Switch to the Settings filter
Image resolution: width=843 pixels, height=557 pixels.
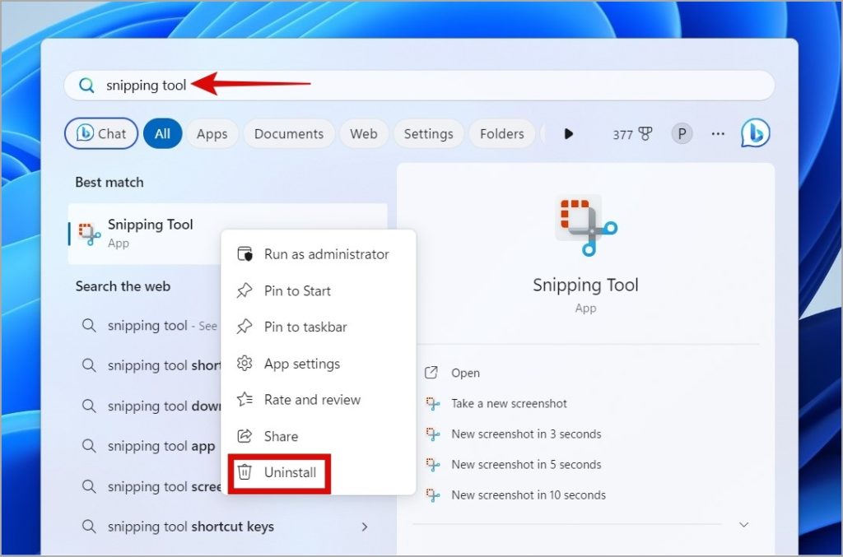pos(428,134)
